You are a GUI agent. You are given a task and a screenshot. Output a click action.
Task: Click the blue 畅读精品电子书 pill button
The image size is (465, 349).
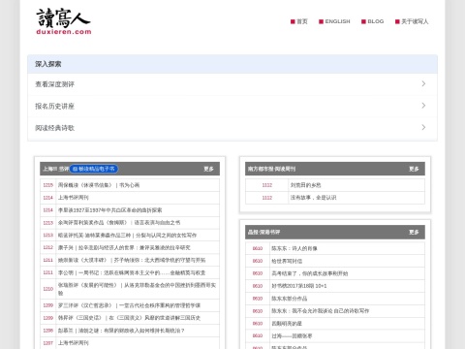[94, 169]
